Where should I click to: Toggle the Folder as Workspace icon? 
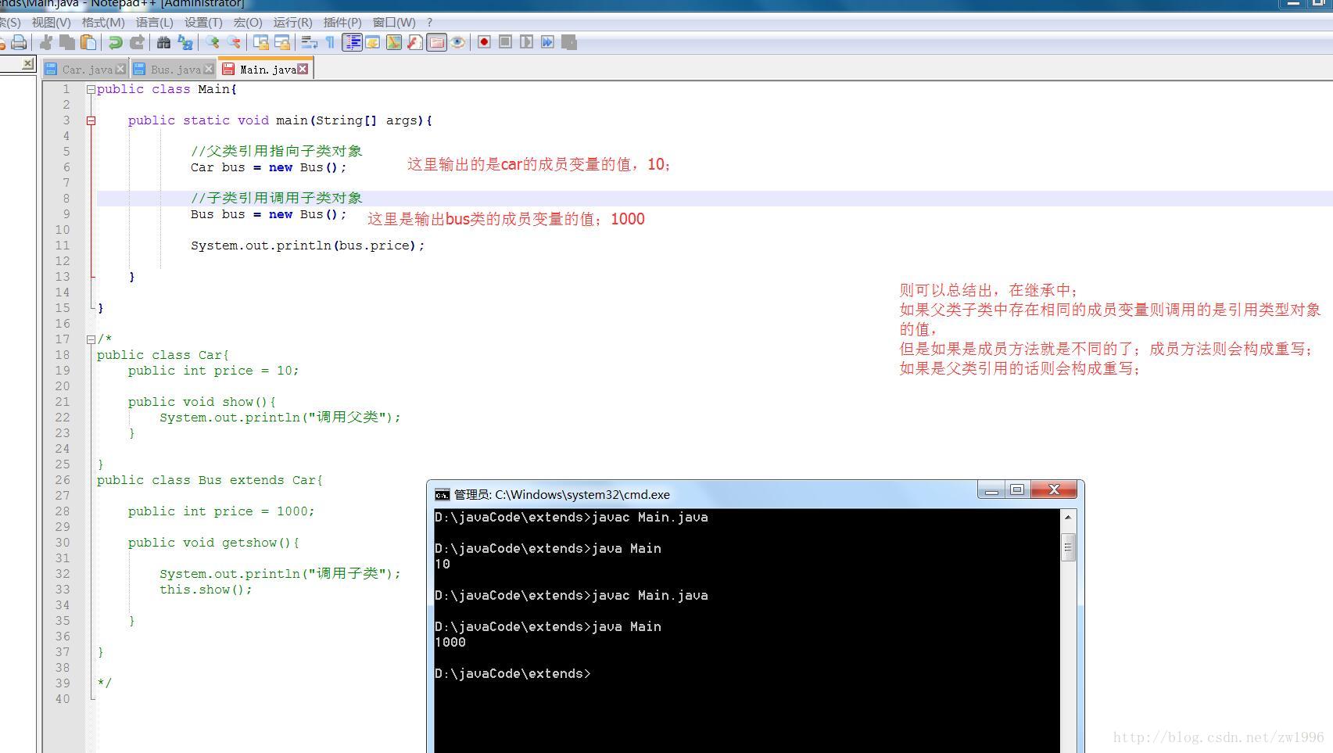[436, 42]
